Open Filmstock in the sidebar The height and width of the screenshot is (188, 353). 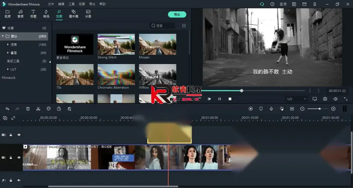(8, 78)
